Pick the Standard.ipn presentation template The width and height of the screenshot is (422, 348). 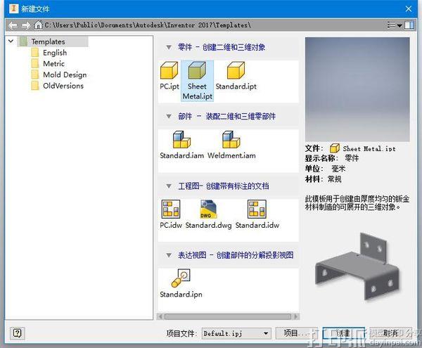click(181, 283)
